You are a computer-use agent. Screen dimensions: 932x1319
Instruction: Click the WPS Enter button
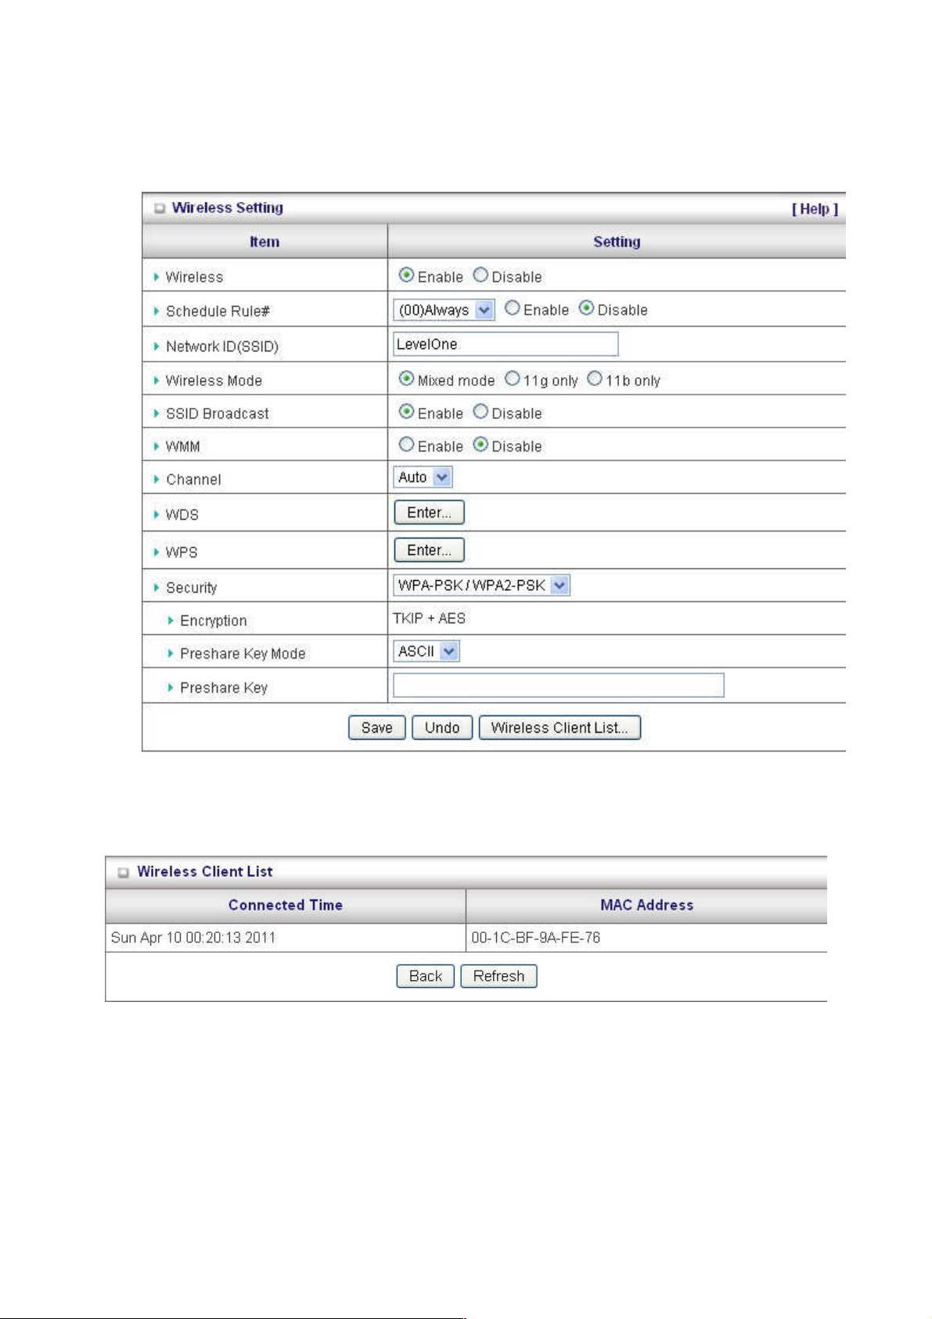coord(429,550)
